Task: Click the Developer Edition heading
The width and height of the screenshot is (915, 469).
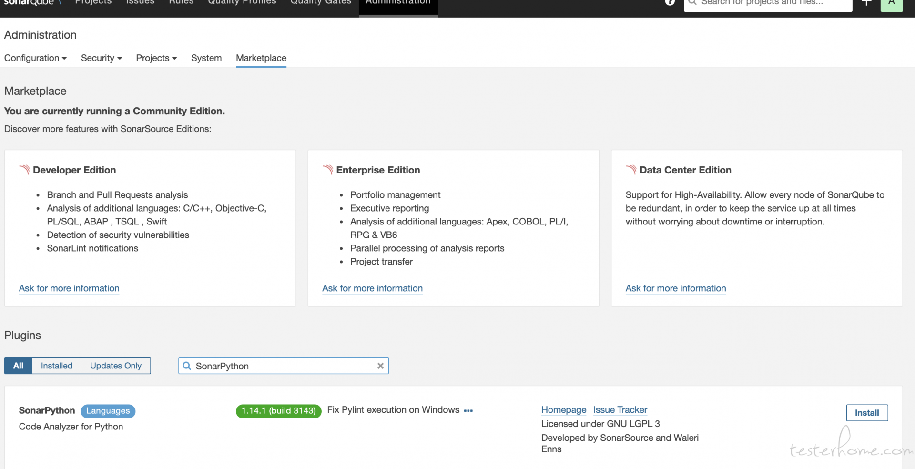Action: pos(74,170)
